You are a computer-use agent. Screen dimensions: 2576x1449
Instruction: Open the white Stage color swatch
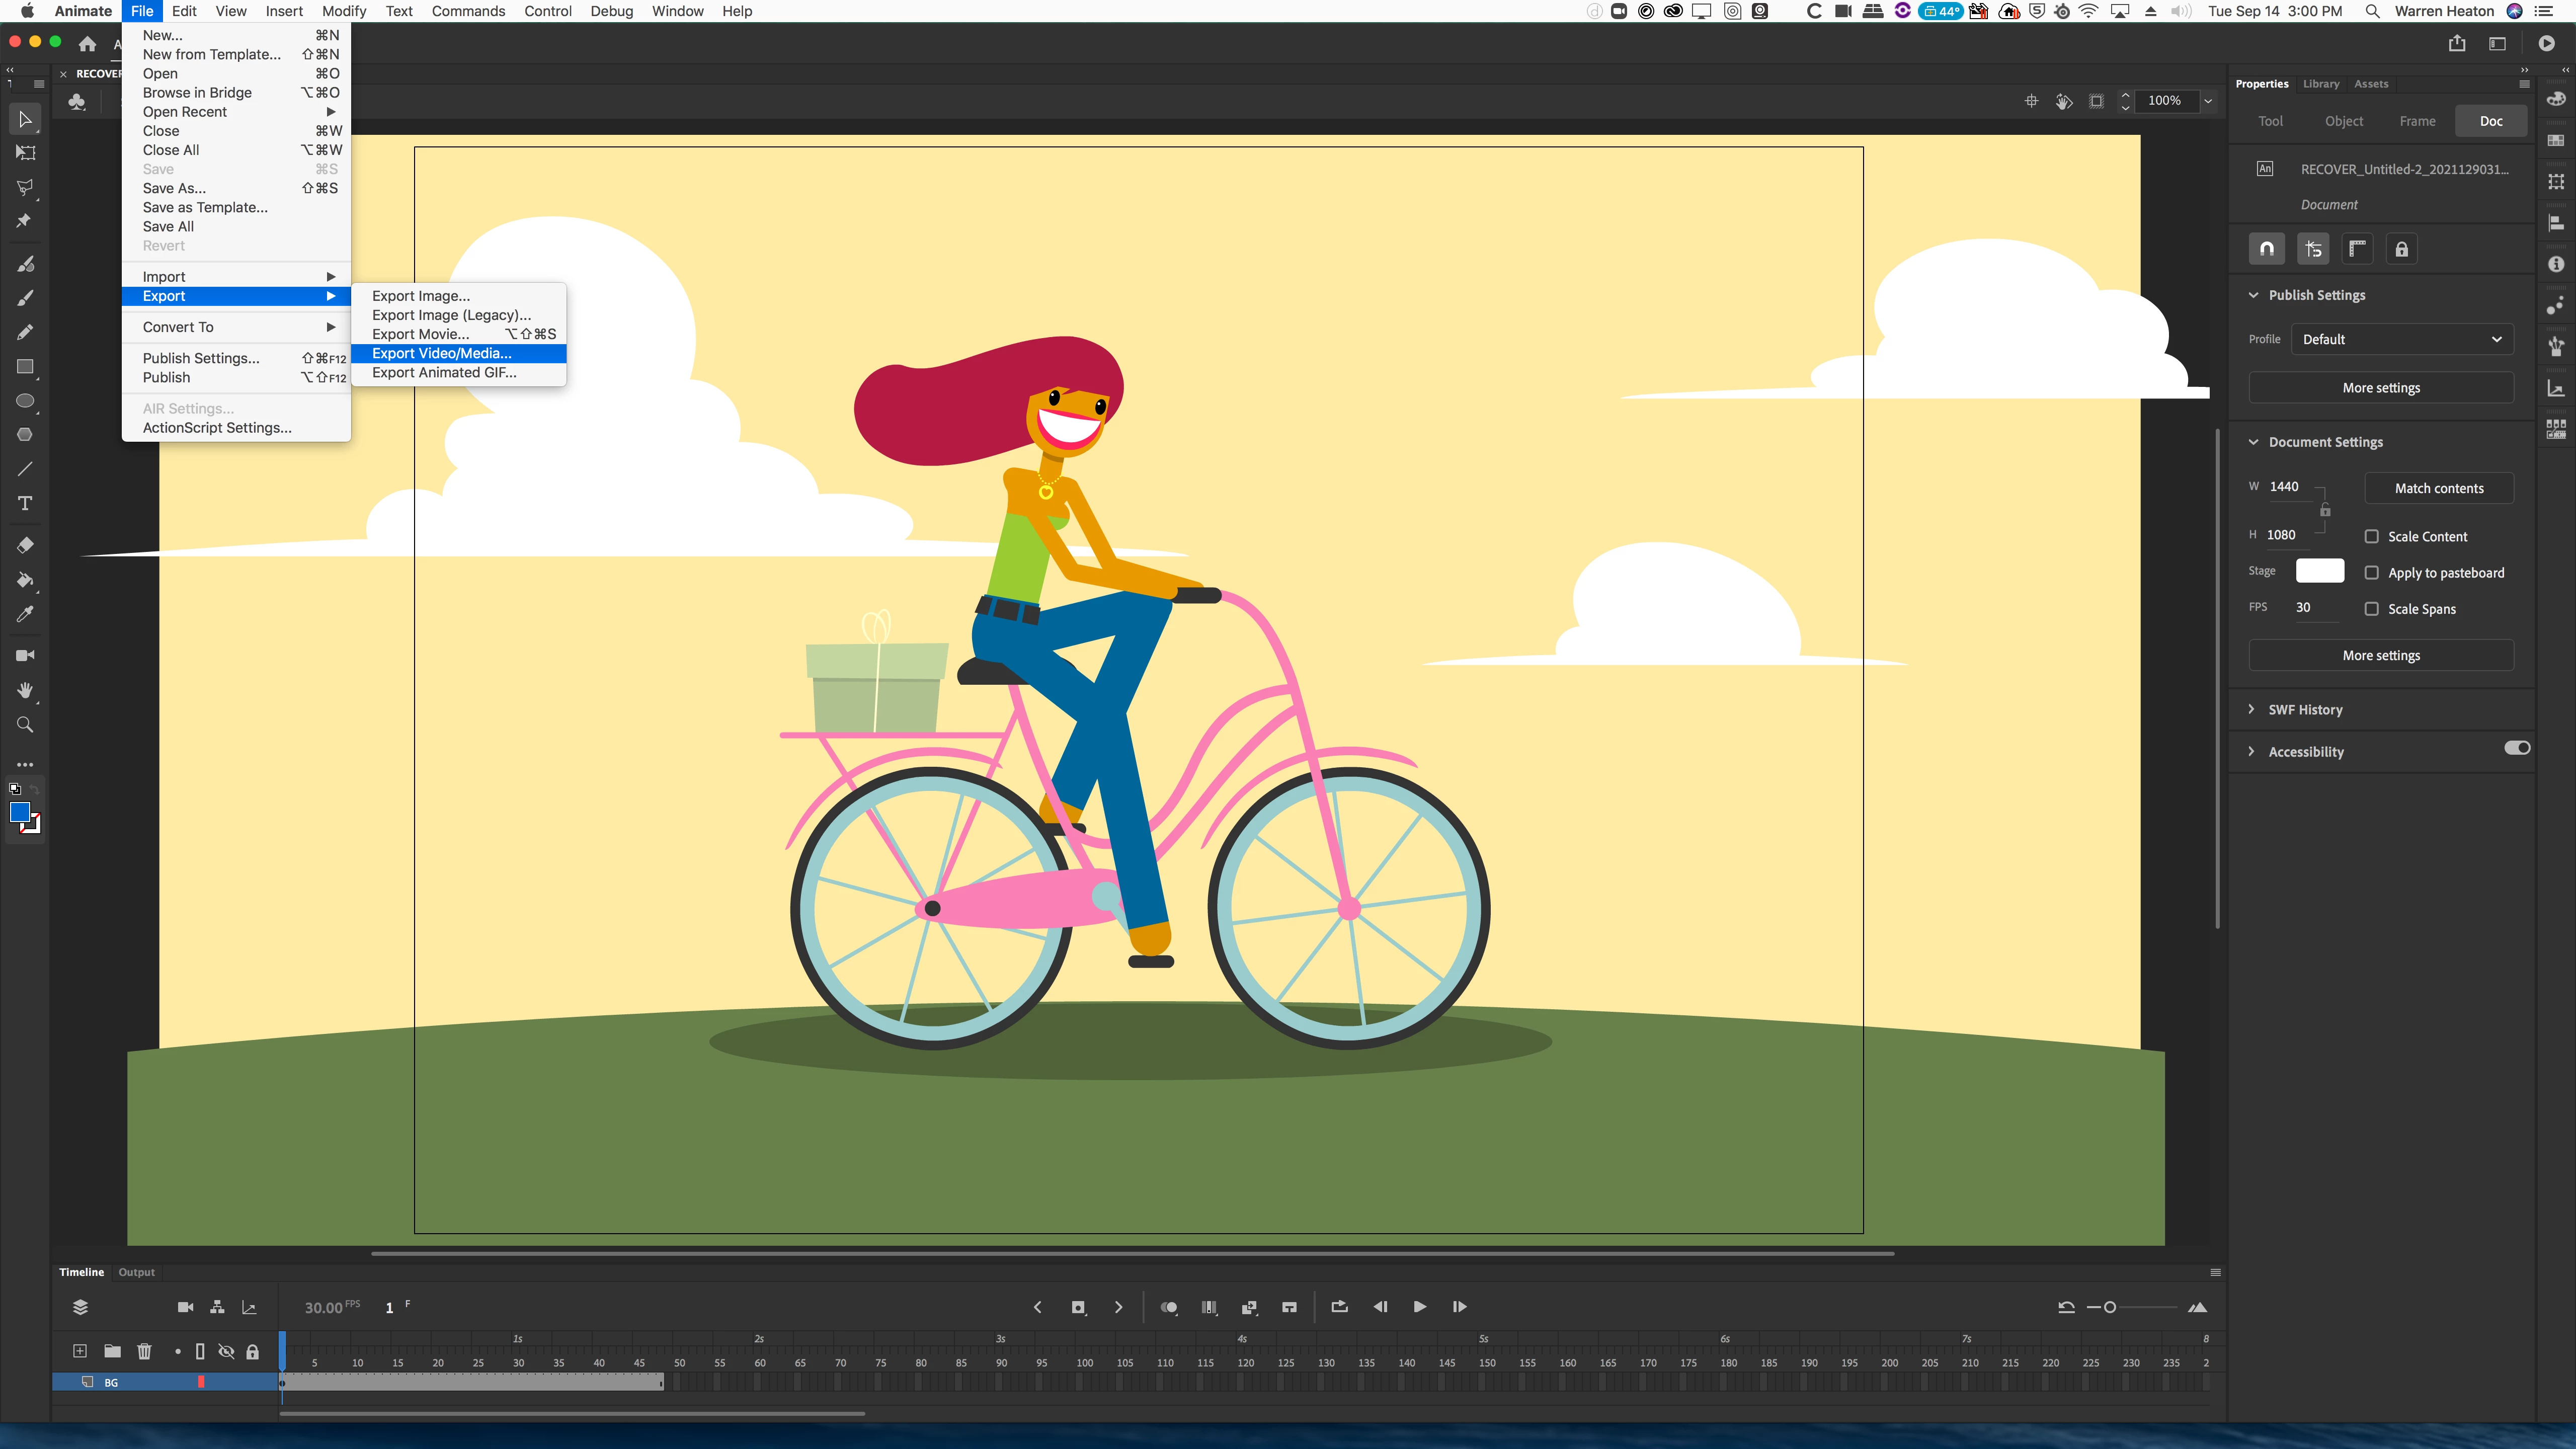[2319, 571]
